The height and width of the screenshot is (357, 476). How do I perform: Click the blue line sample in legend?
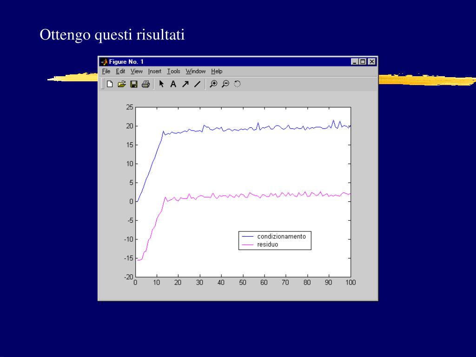coord(247,237)
